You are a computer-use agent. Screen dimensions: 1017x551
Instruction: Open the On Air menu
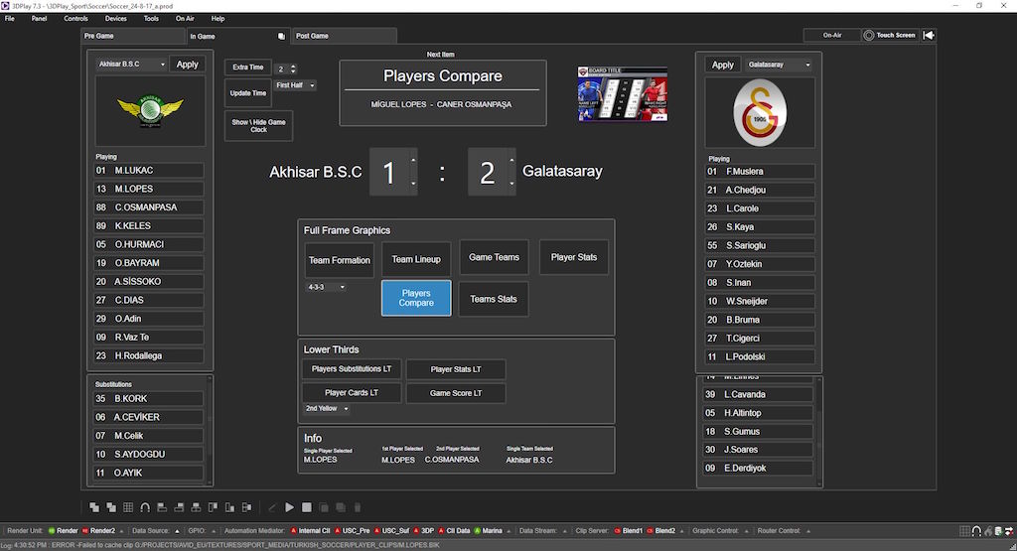coord(185,18)
